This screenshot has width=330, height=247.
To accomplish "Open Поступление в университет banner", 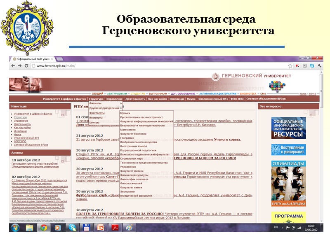I will (x=288, y=149).
